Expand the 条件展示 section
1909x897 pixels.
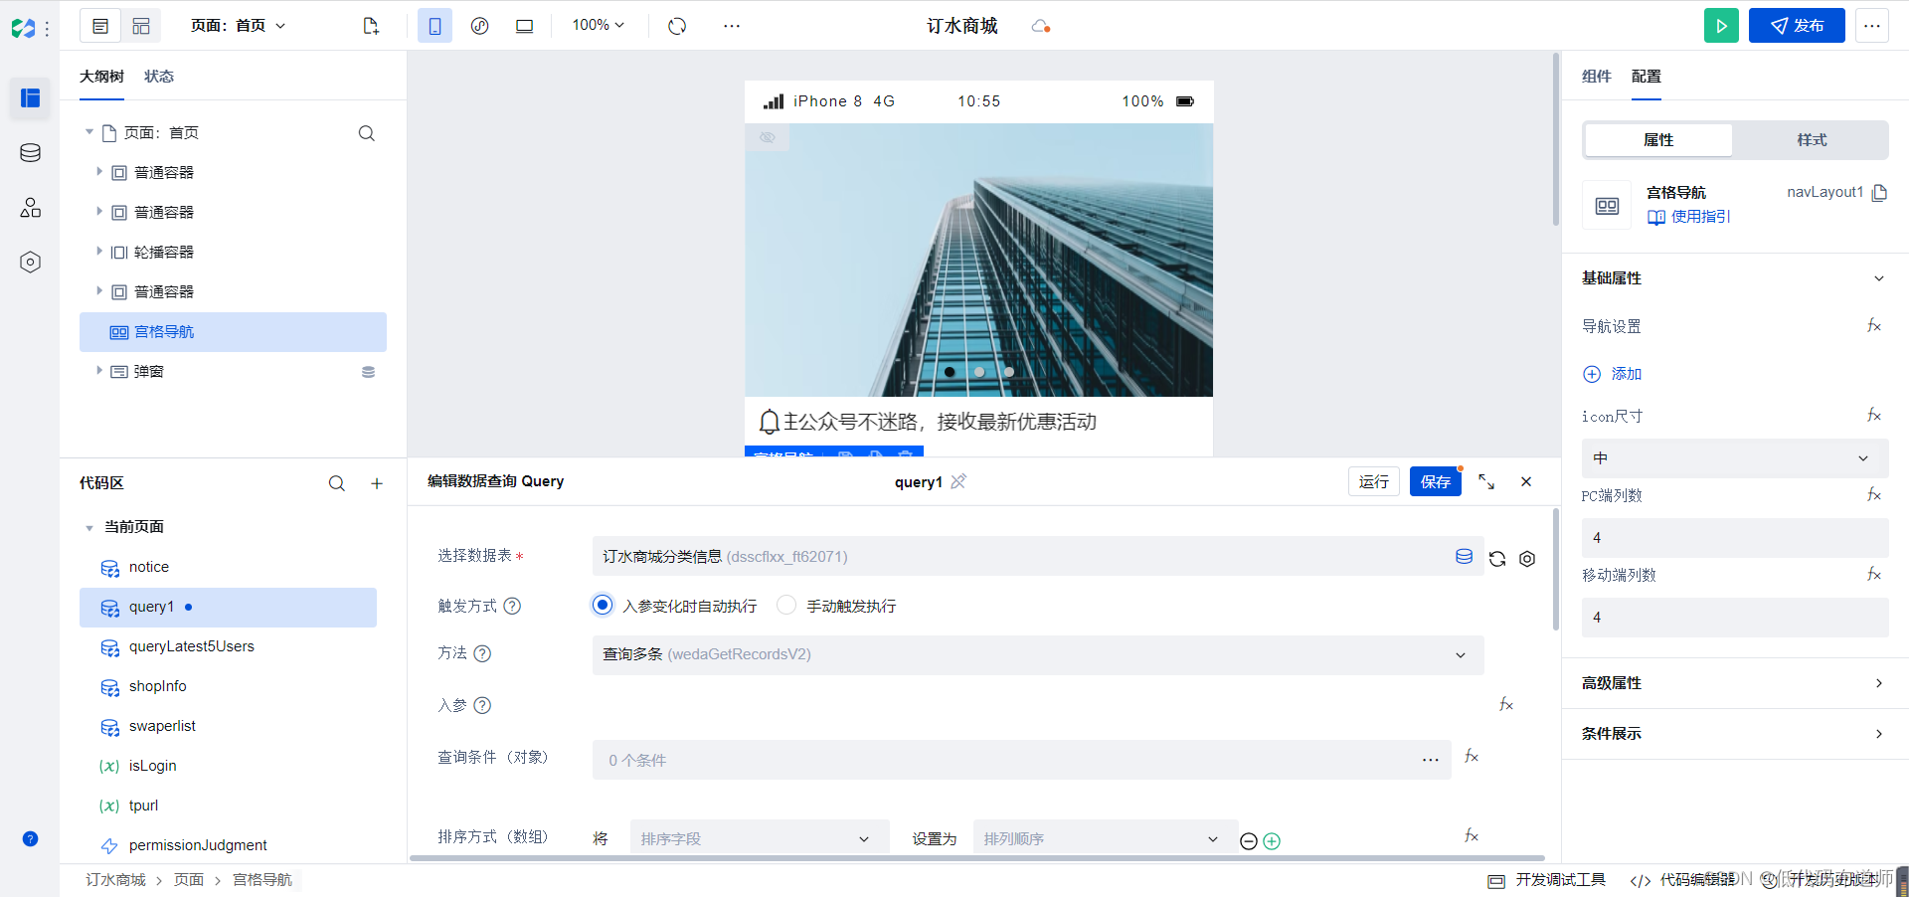[1879, 734]
